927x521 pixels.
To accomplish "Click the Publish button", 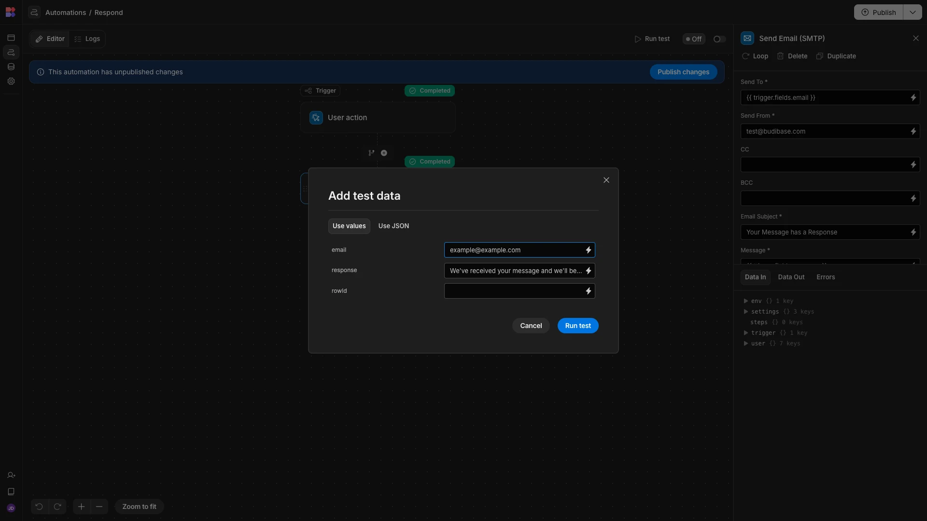I will pyautogui.click(x=879, y=12).
